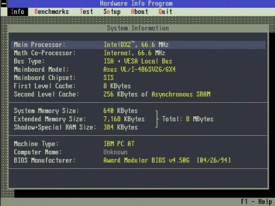Open the Setup menu
The image size is (275, 206).
point(112,12)
